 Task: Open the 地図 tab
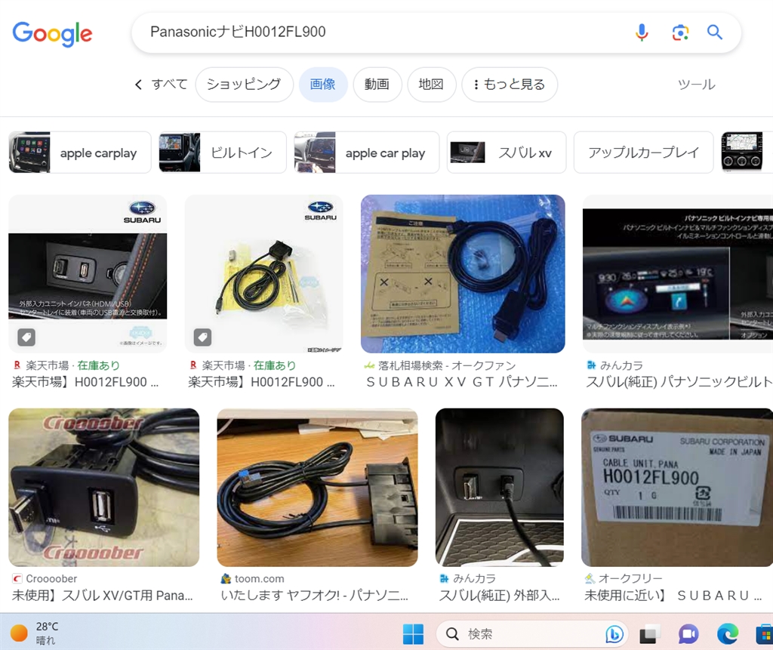(x=431, y=85)
